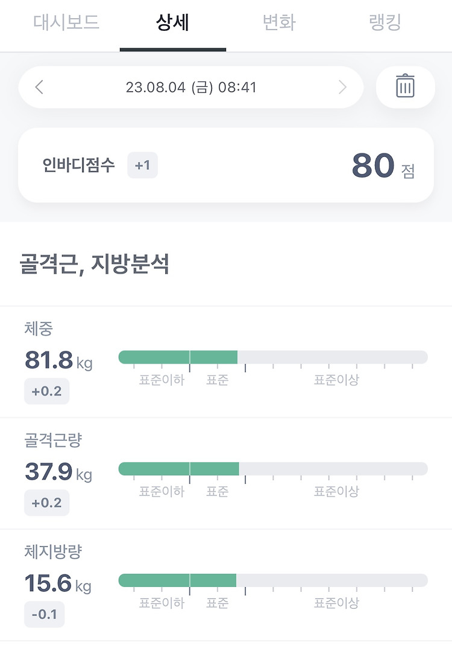Image resolution: width=452 pixels, height=645 pixels.
Task: Click the 골격근량 green range bar
Action: click(178, 469)
